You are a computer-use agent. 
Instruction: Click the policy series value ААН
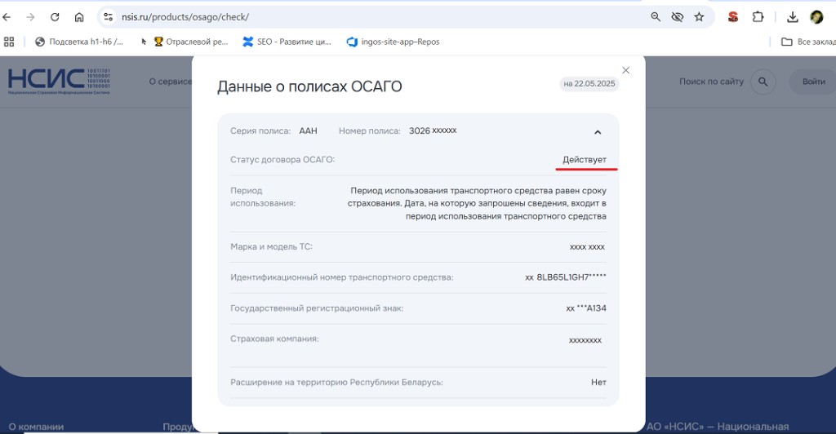(x=308, y=131)
